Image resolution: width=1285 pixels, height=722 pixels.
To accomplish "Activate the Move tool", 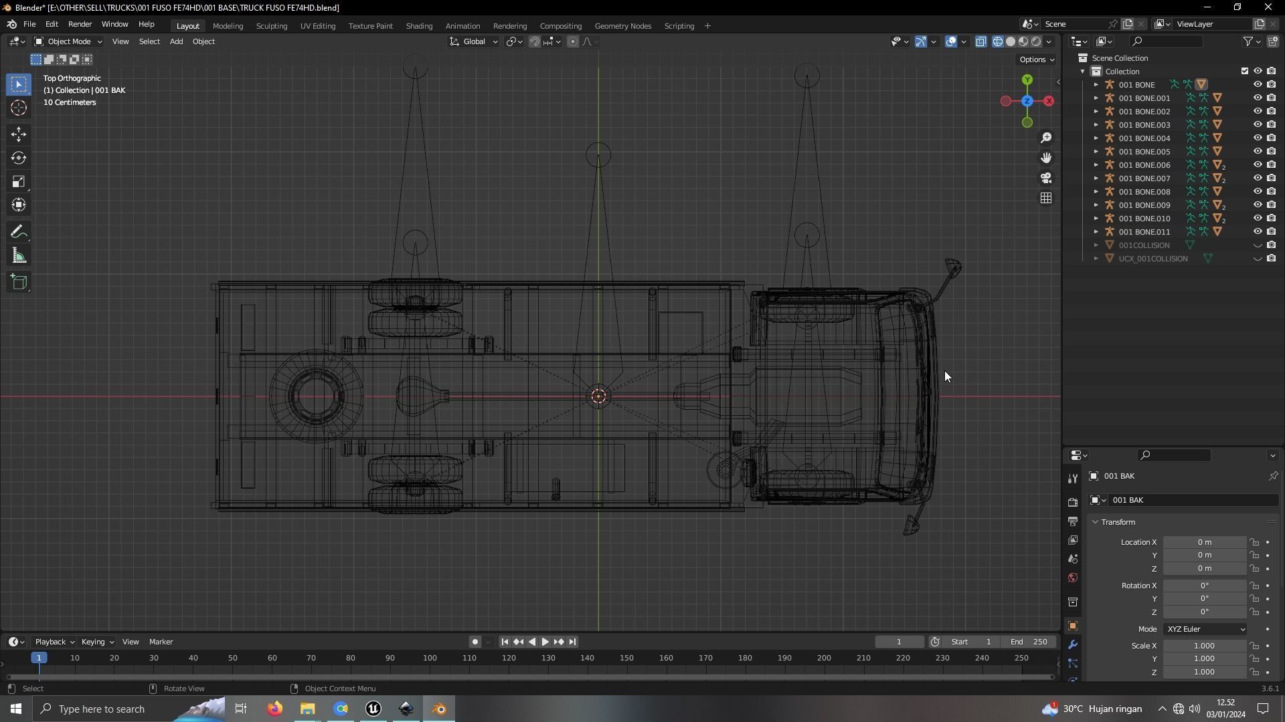I will 19,135.
